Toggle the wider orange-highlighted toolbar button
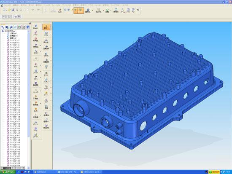This screenshot has width=232, height=174. coord(81,11)
